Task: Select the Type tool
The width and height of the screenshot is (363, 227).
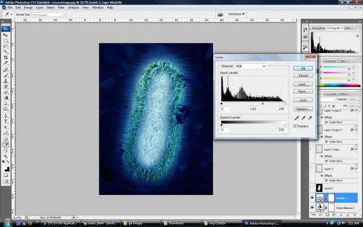Action: coord(5,122)
